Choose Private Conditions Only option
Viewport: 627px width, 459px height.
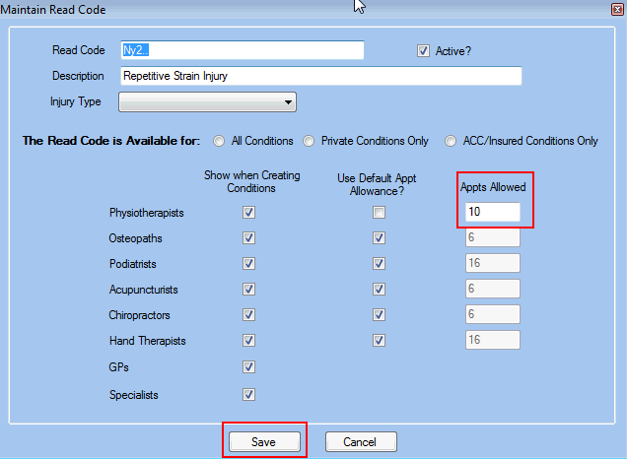coord(309,141)
